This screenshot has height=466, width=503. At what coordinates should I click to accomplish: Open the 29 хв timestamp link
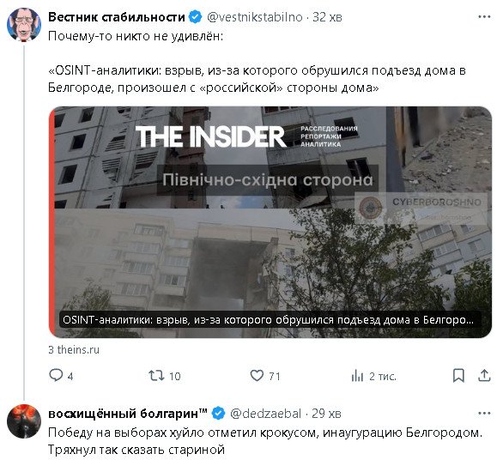(x=326, y=414)
